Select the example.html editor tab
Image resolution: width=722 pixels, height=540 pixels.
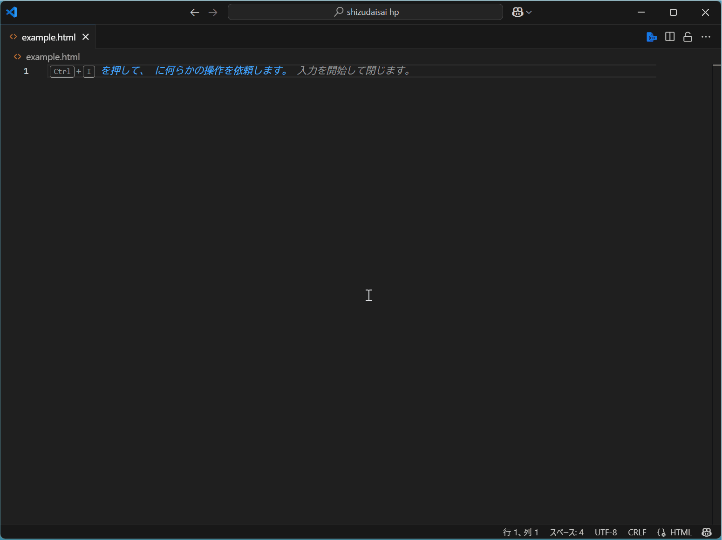48,37
